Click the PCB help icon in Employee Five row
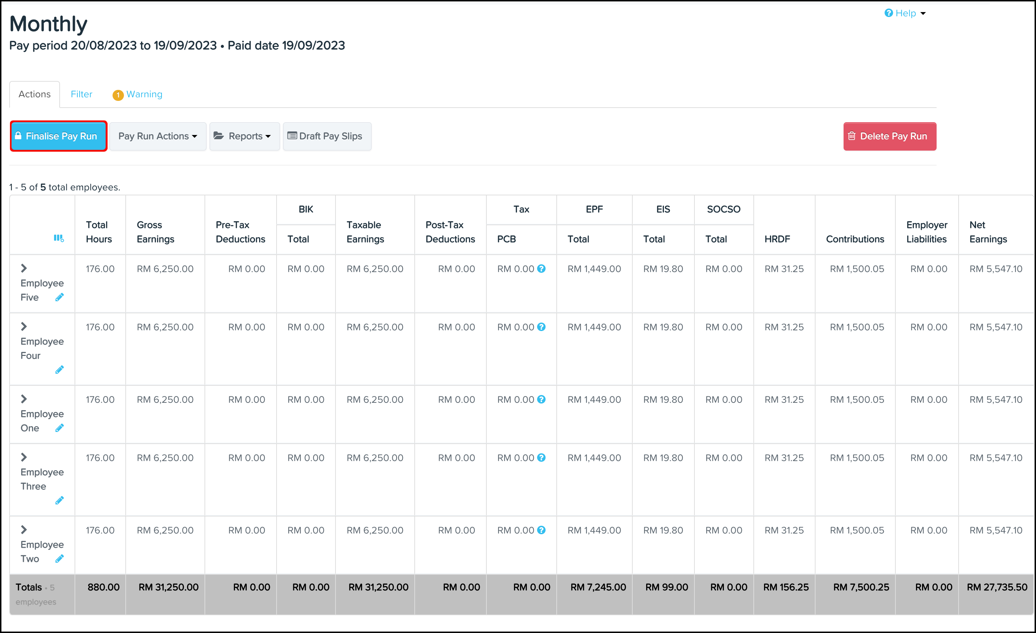The image size is (1036, 633). pos(541,269)
